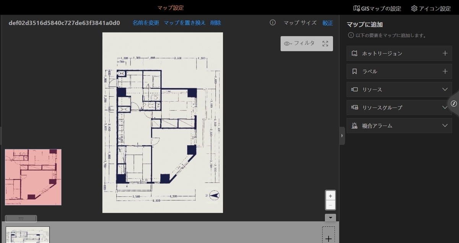Click the info circle icon
459x243 pixels.
coord(273,23)
